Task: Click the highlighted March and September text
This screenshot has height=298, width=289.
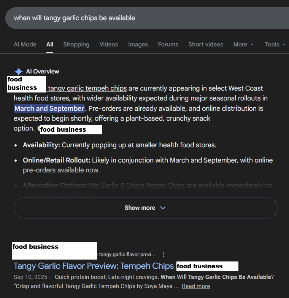Action: [x=49, y=108]
